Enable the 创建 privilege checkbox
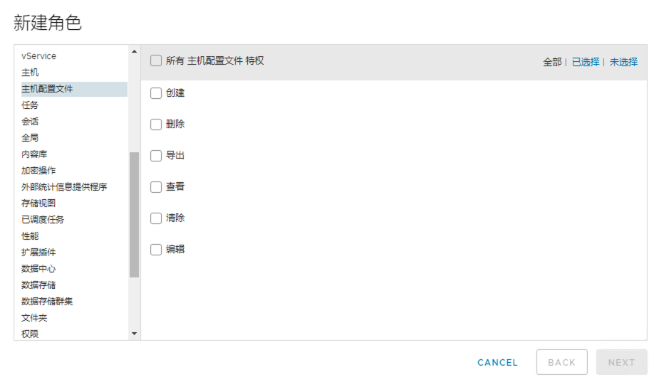Screen dimensions: 659x387 click(156, 93)
